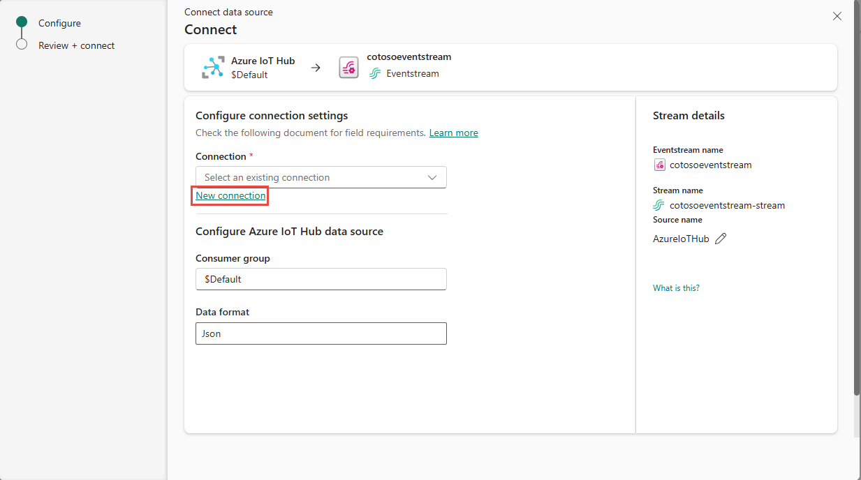Image resolution: width=861 pixels, height=480 pixels.
Task: Click the New connection link
Action: (x=230, y=196)
